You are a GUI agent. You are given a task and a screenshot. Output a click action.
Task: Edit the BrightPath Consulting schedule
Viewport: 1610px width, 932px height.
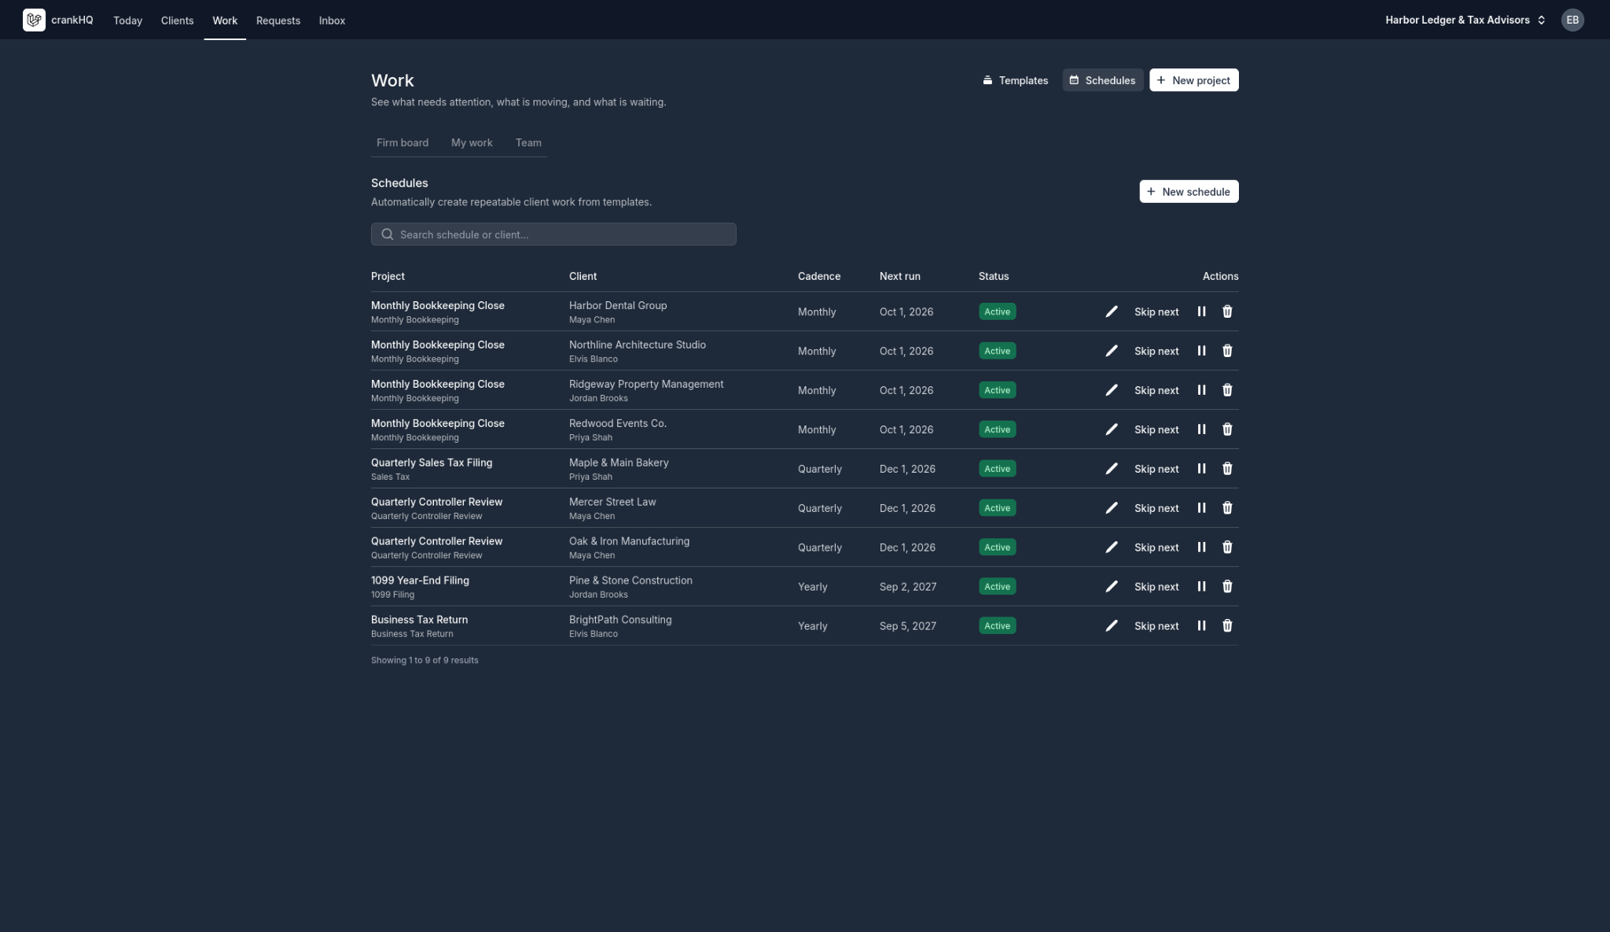coord(1111,626)
